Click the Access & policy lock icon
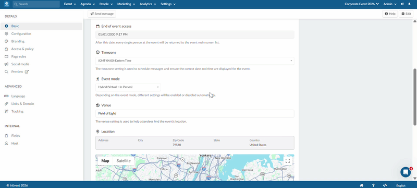Image resolution: width=417 pixels, height=188 pixels. [x=6, y=49]
